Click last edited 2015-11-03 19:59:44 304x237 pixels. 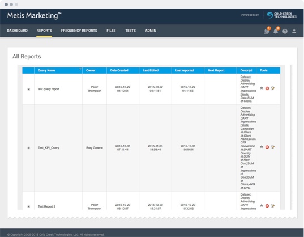tap(155, 148)
